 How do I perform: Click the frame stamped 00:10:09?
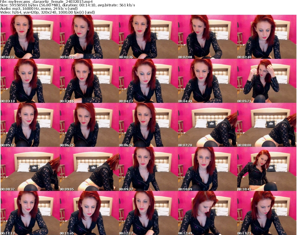pos(207,169)
